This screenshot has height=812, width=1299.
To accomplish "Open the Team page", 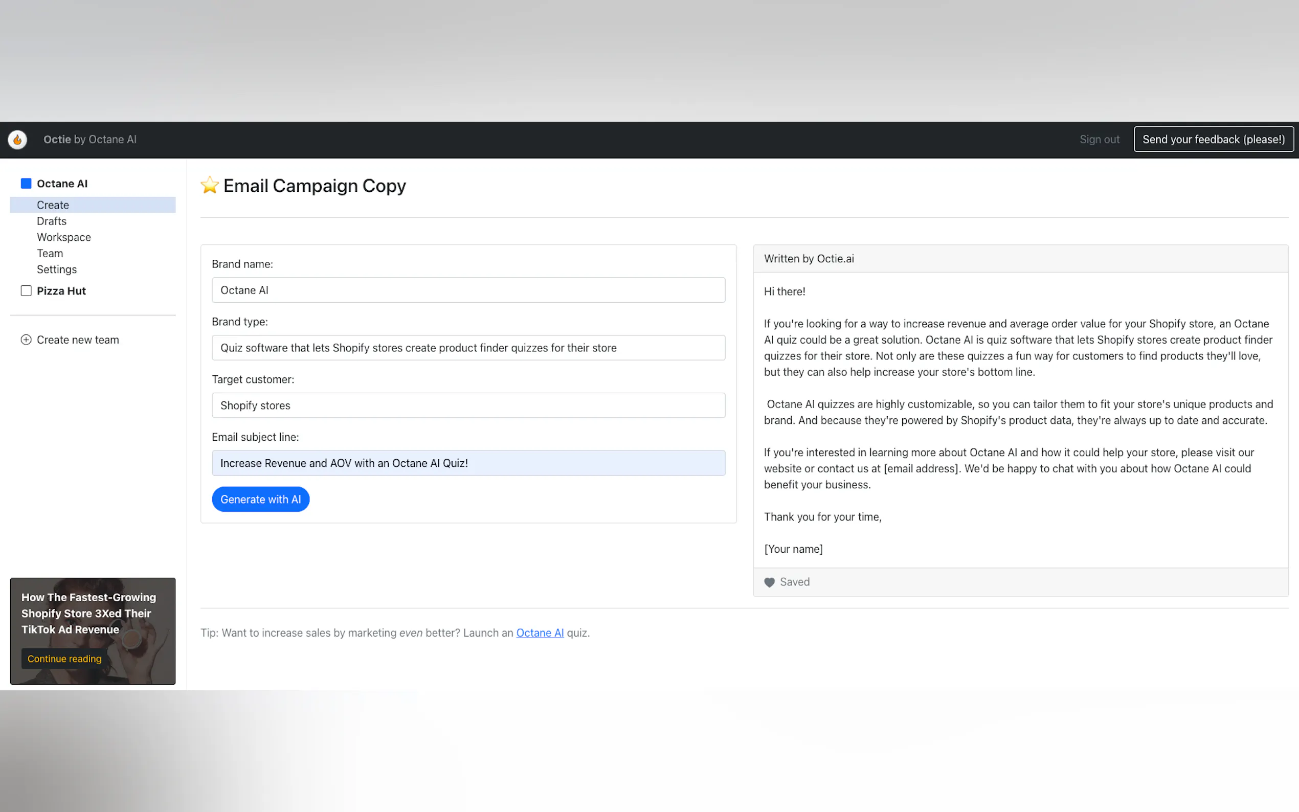I will point(50,254).
